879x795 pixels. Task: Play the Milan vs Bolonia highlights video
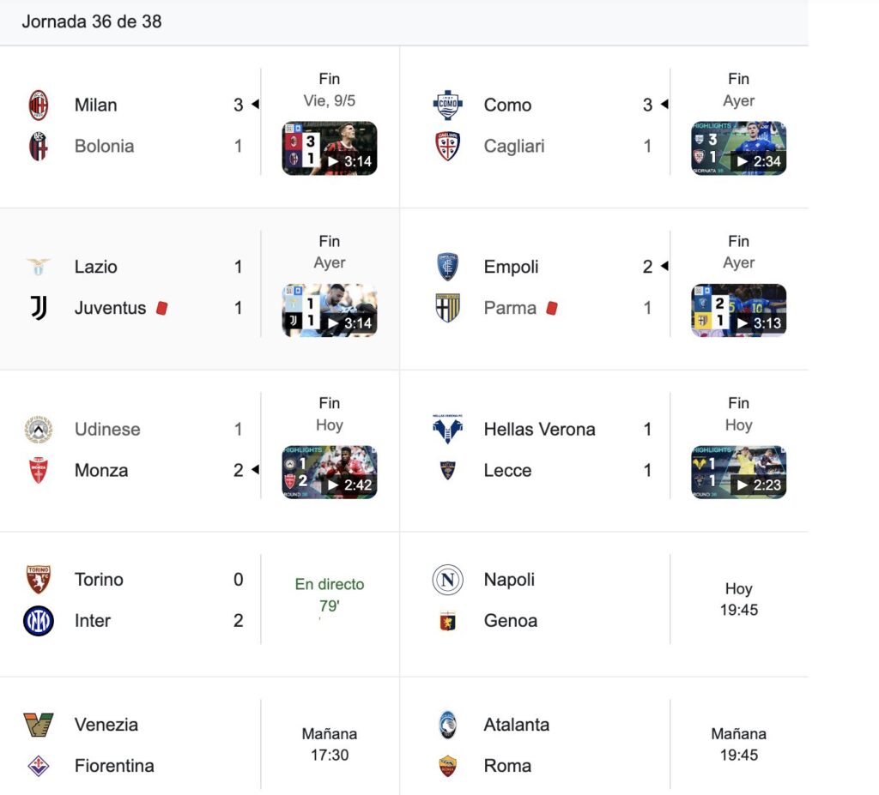pyautogui.click(x=329, y=148)
